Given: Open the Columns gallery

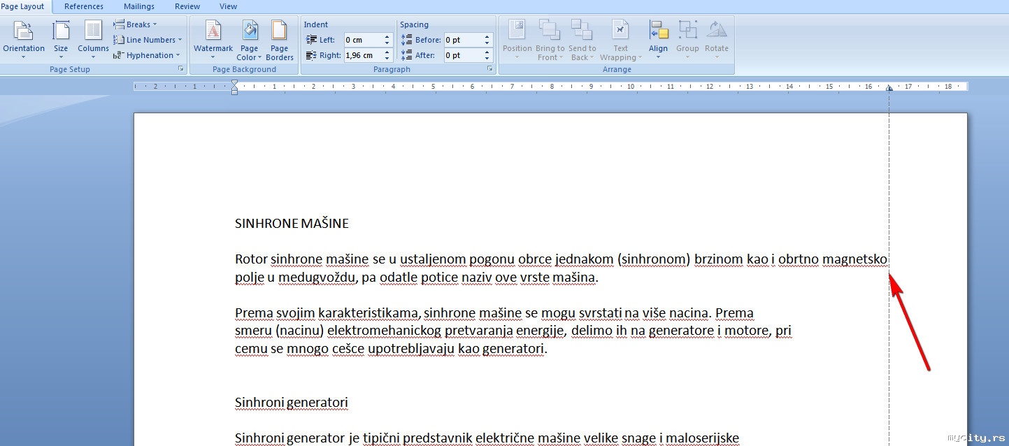Looking at the screenshot, I should [93, 39].
